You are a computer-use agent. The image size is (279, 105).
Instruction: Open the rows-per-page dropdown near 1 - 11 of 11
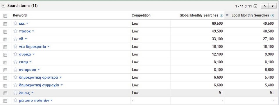click(255, 6)
